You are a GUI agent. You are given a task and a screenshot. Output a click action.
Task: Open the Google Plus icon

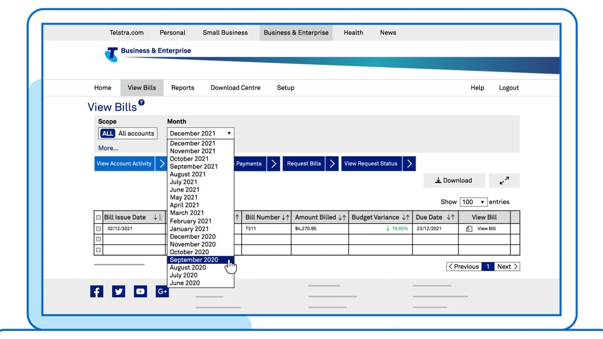coord(162,291)
